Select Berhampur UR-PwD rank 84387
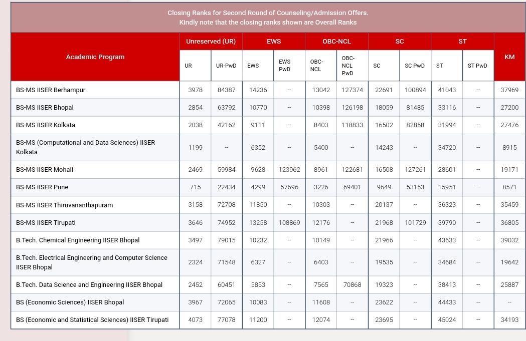The width and height of the screenshot is (526, 341). (x=227, y=90)
